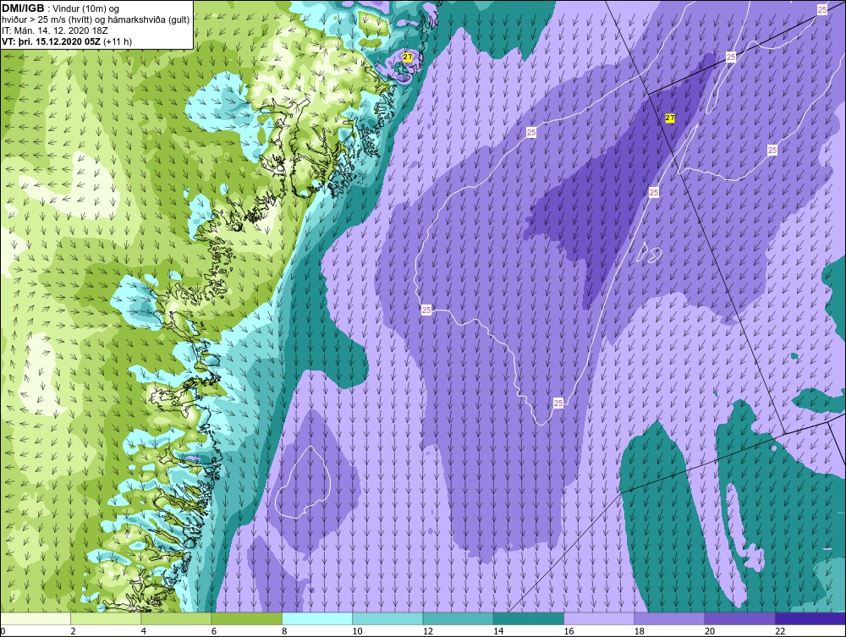Click the legend scale value 14

498,631
